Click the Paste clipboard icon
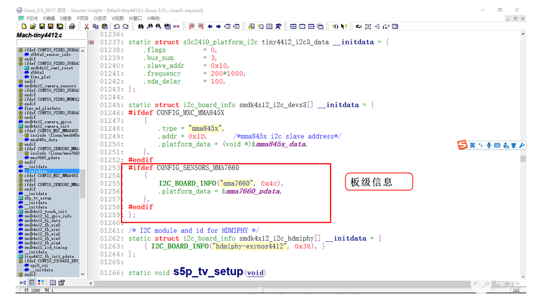Screen dimensions: 548x295 point(104,26)
